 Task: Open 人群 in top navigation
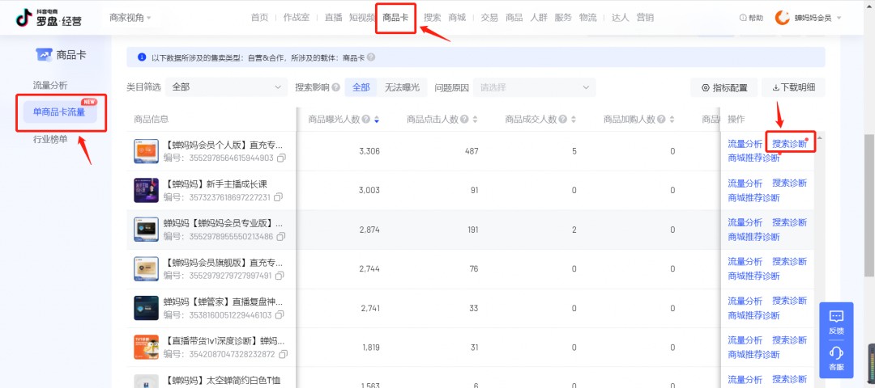[x=539, y=18]
